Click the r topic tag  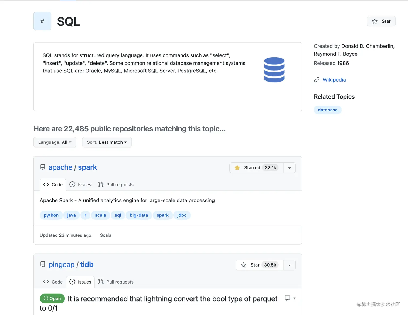(x=85, y=215)
